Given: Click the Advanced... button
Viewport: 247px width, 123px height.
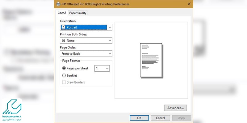Looking at the screenshot, I should (175, 108).
